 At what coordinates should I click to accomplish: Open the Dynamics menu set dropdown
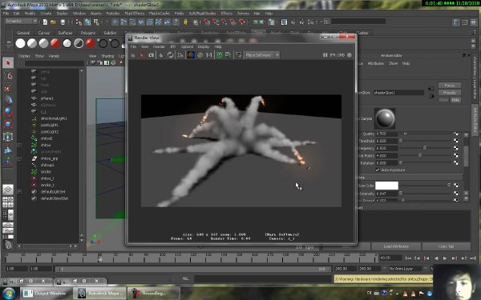point(22,21)
